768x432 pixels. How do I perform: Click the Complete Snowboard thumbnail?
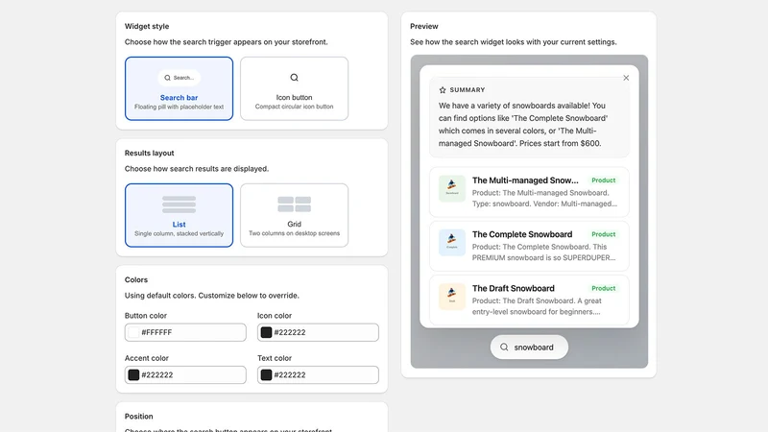(x=451, y=243)
